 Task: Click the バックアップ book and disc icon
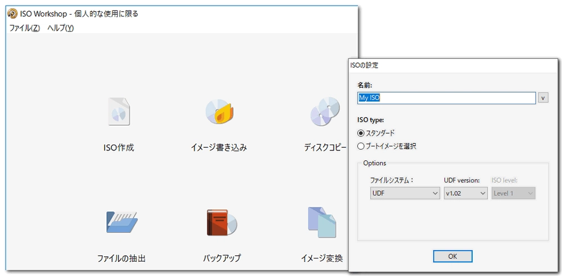221,222
